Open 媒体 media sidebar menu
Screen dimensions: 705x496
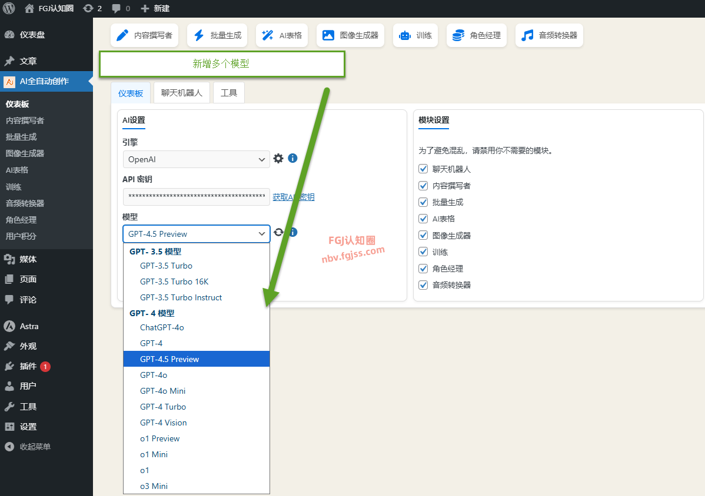(46, 259)
